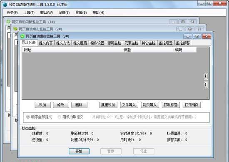Minimize the 网页自动点击监控工具 2# window

pyautogui.click(x=181, y=29)
